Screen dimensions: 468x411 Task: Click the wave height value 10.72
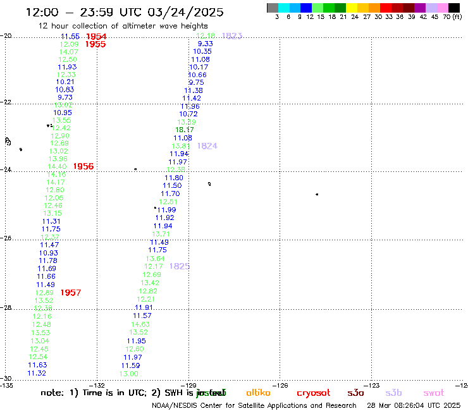pos(188,114)
